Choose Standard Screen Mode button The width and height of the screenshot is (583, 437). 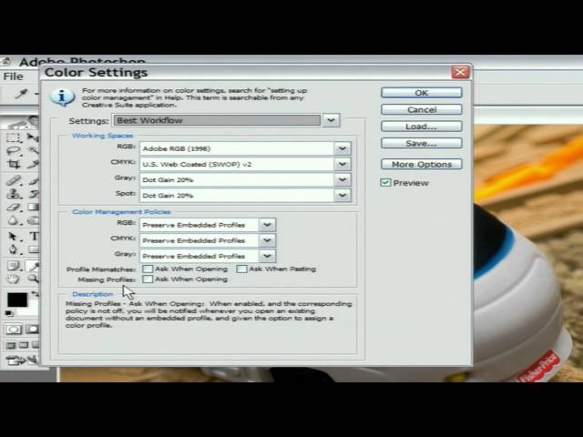click(10, 346)
